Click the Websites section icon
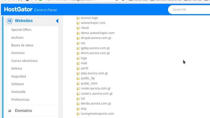The width and height of the screenshot is (210, 118). point(10,21)
